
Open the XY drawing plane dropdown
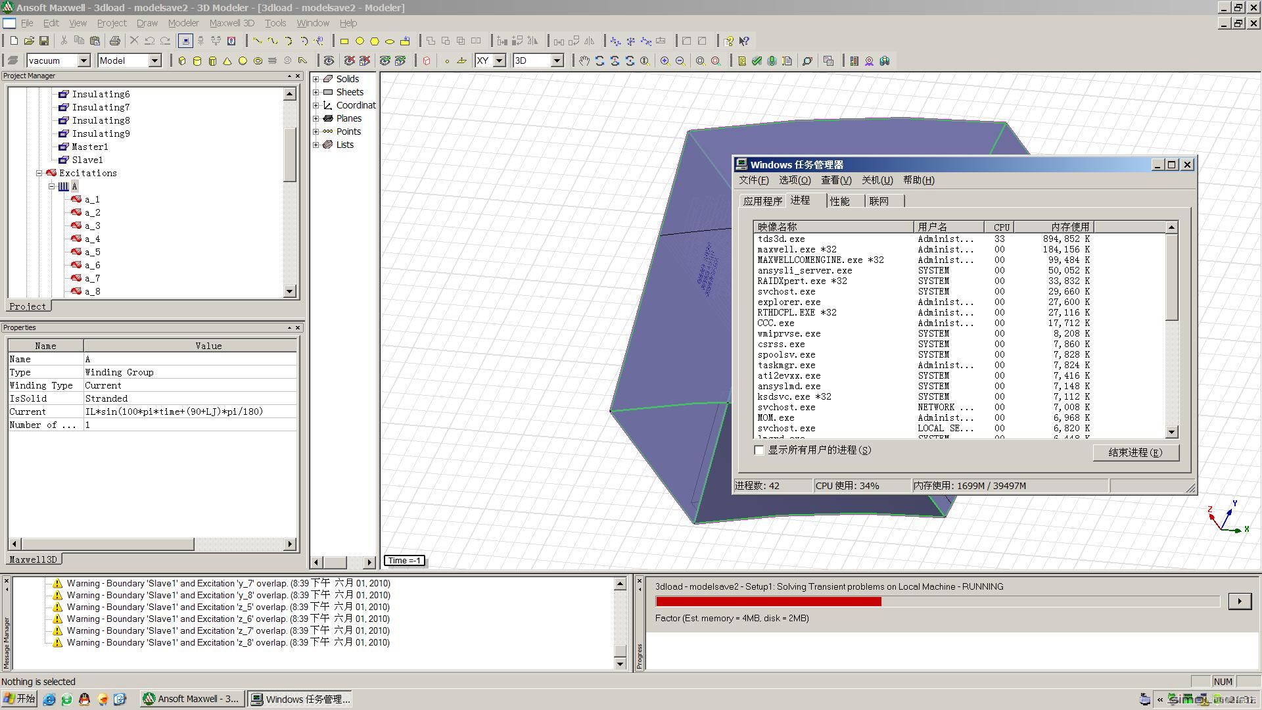tap(500, 60)
